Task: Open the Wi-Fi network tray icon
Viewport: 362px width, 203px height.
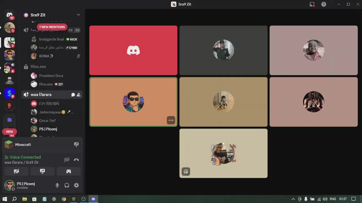Action: tap(319, 199)
